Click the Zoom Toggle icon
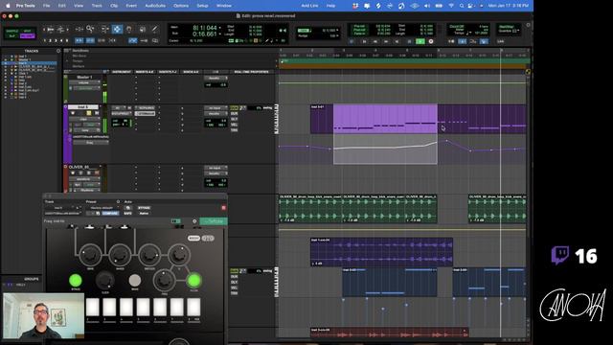The image size is (613, 345). point(79,29)
